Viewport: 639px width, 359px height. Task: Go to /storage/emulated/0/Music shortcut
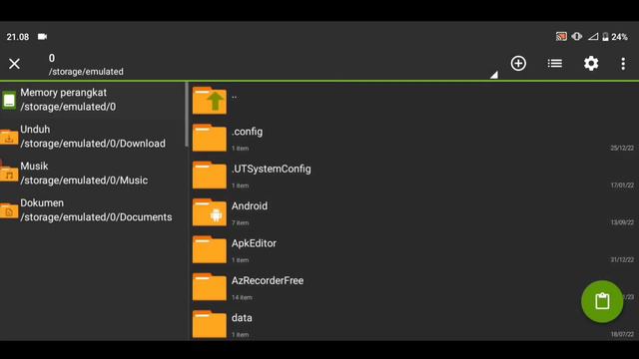pyautogui.click(x=94, y=173)
